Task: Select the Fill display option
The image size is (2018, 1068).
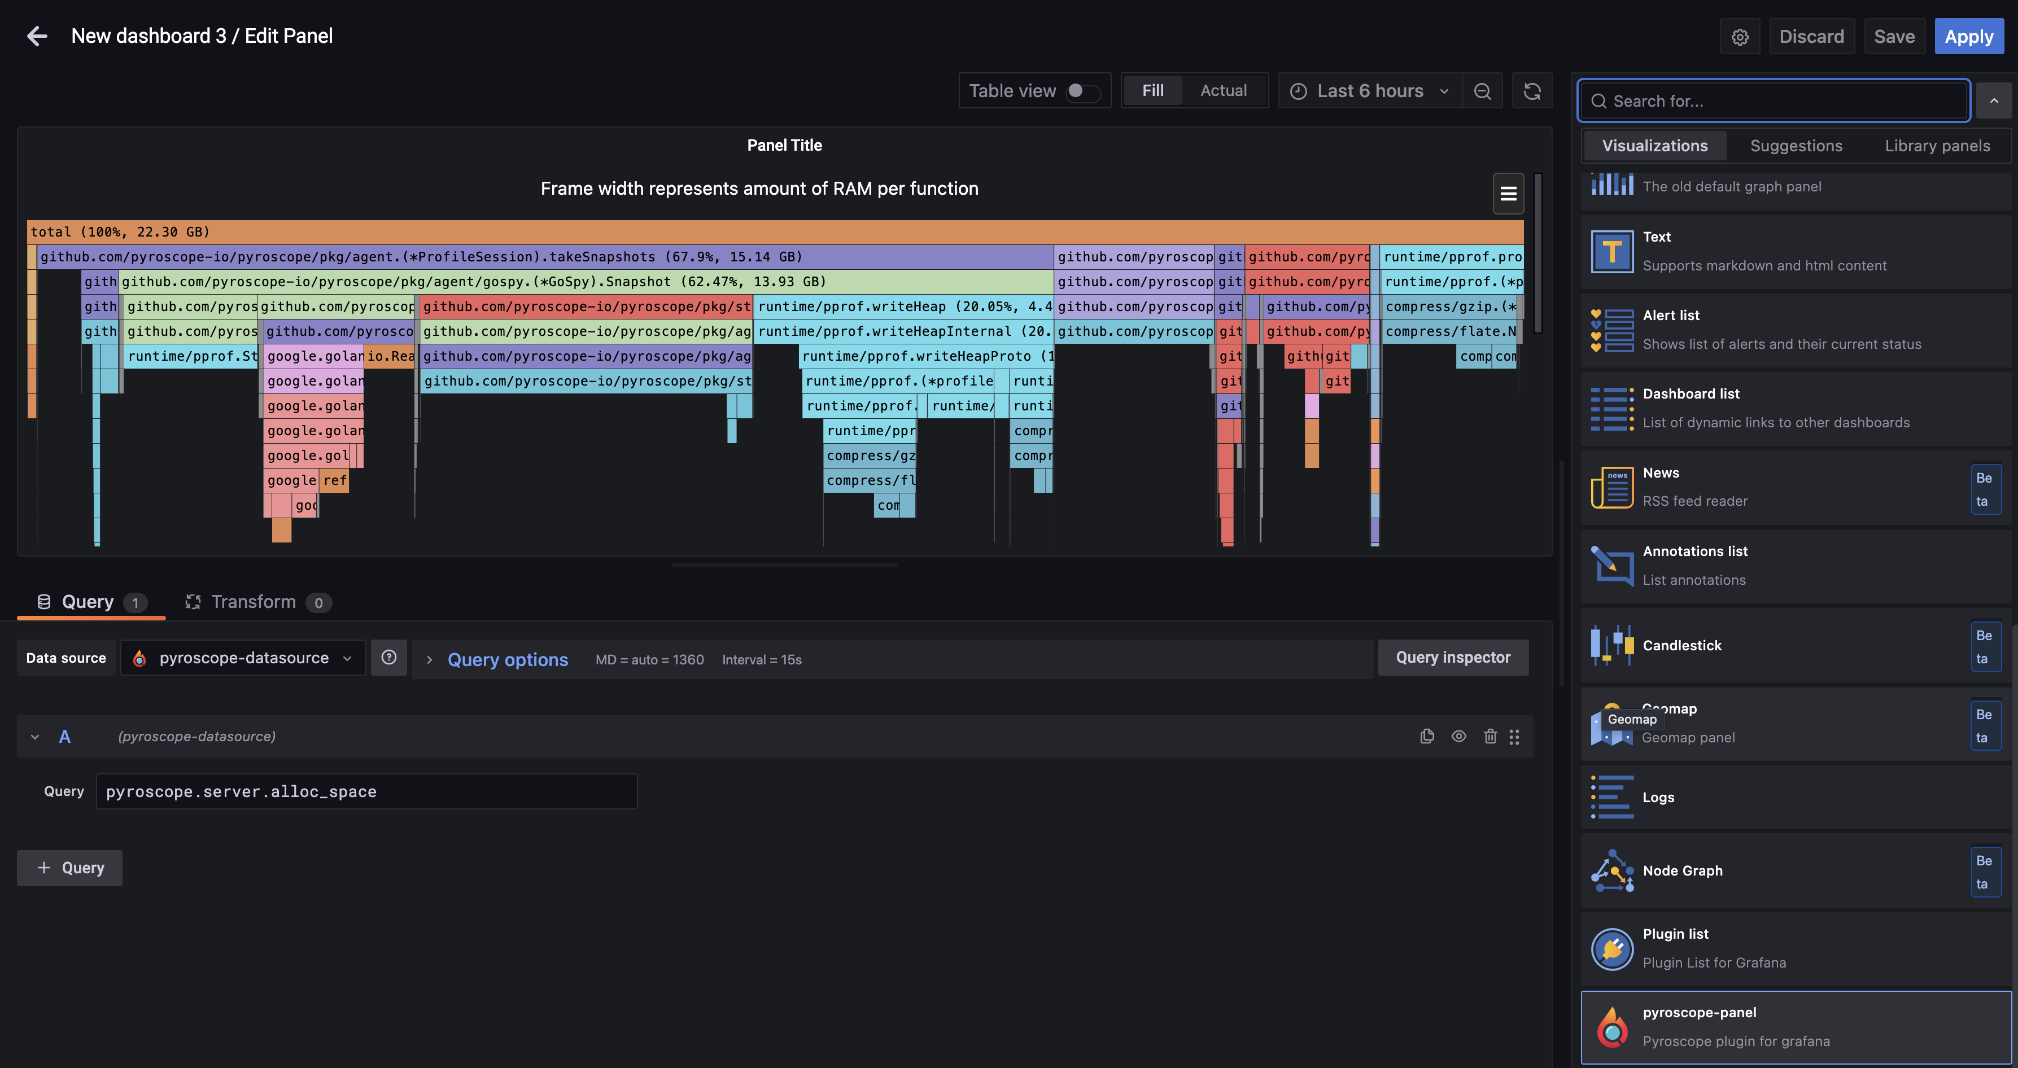Action: 1152,91
